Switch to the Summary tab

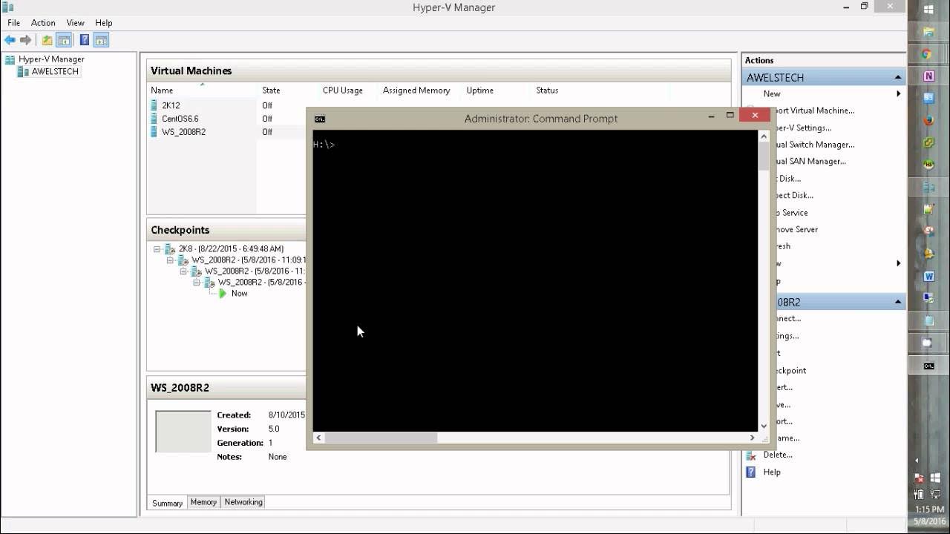(x=168, y=503)
